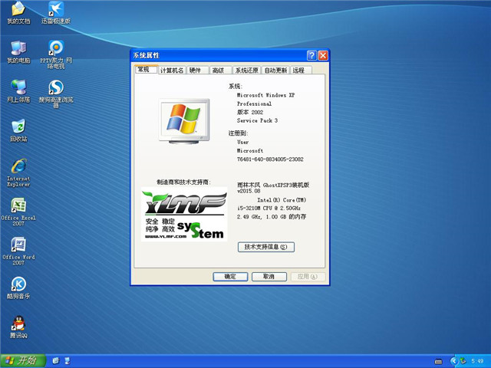The height and width of the screenshot is (368, 491).
Task: Switch to the 计算机名 tab
Action: [172, 71]
